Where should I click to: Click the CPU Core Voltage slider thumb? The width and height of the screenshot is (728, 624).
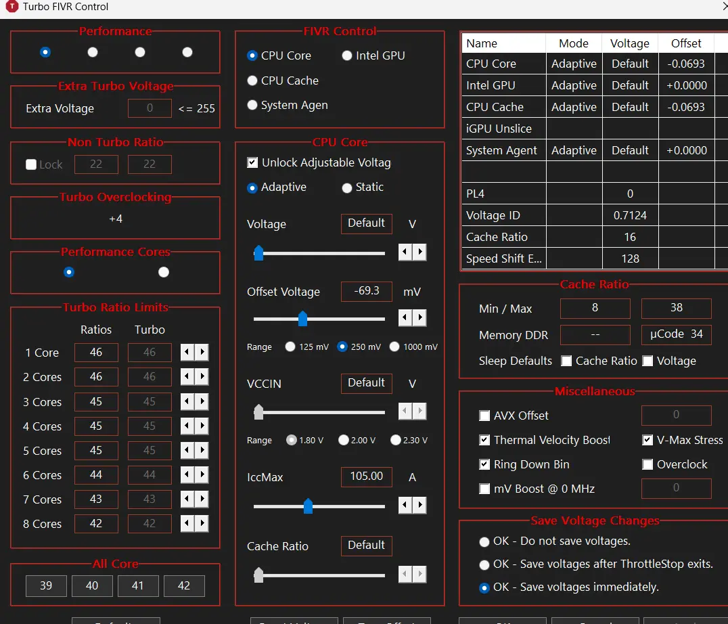pyautogui.click(x=258, y=253)
